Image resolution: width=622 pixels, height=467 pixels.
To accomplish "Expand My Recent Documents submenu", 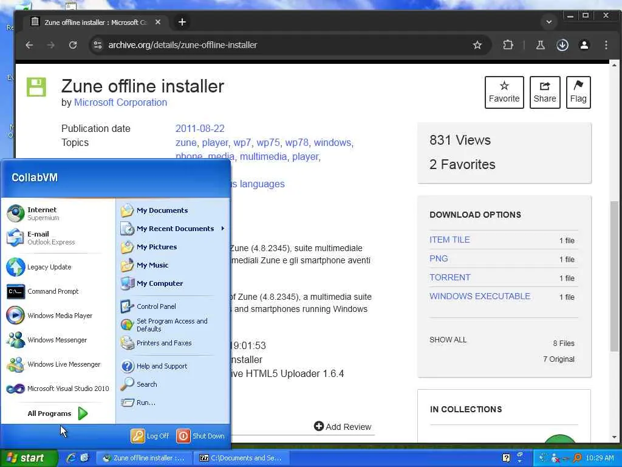I will pos(173,229).
